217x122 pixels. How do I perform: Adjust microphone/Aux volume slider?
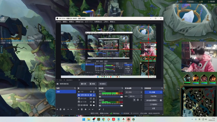click(112, 97)
